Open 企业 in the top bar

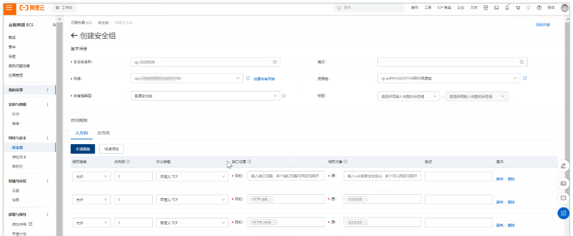pyautogui.click(x=461, y=8)
